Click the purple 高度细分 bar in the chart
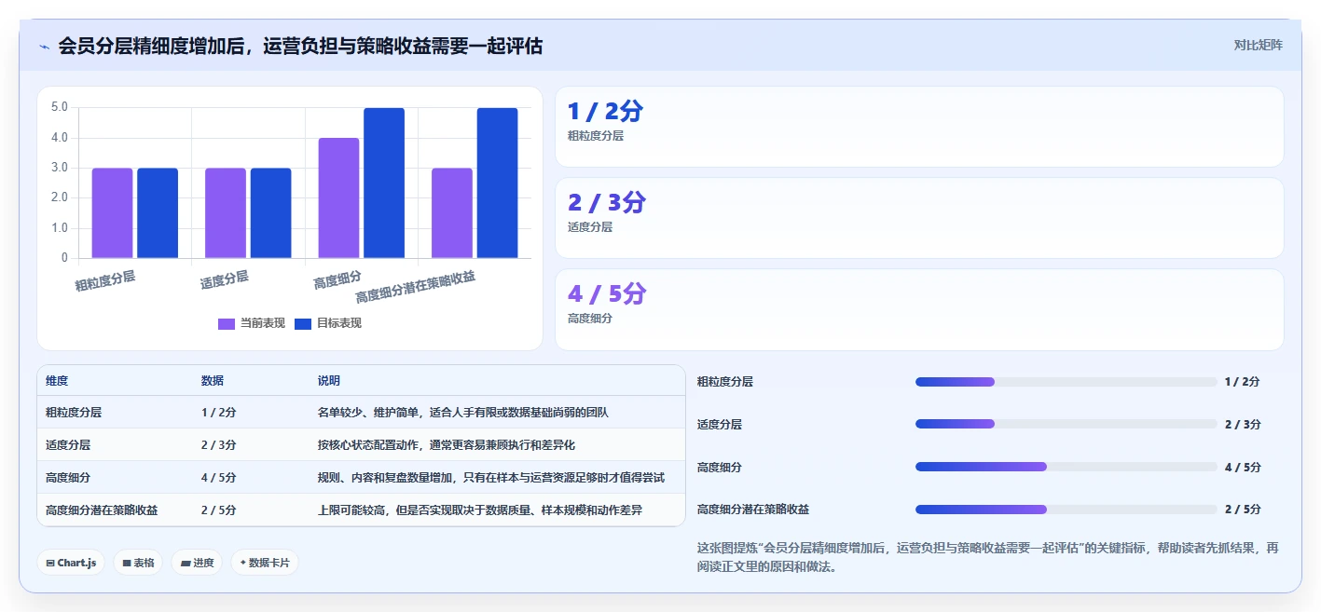 tap(338, 197)
